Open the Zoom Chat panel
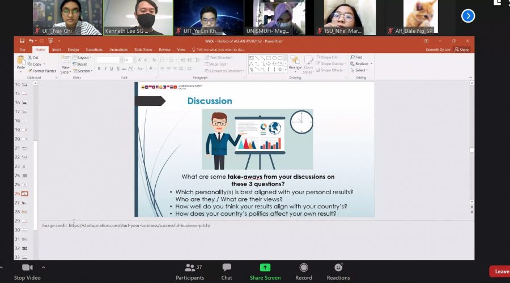 pos(227,268)
